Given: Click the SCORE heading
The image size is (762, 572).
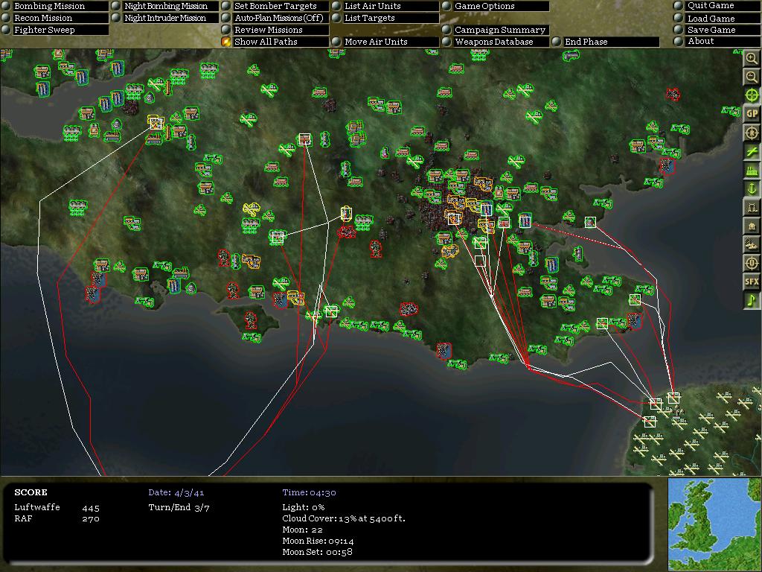Looking at the screenshot, I should (31, 492).
